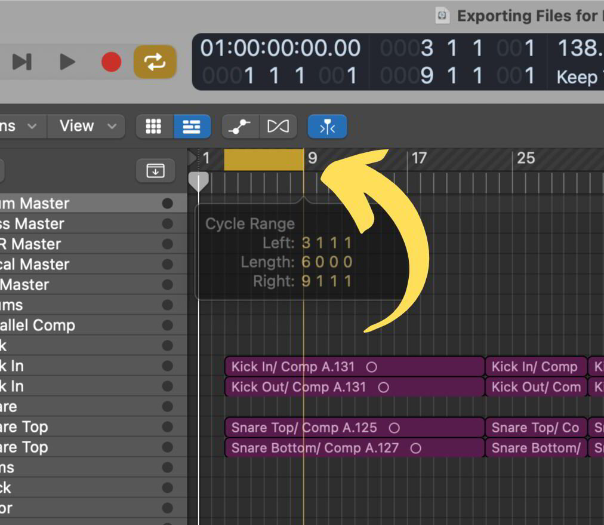Click the global tracks arrow icon above track headers
The height and width of the screenshot is (525, 604).
155,171
